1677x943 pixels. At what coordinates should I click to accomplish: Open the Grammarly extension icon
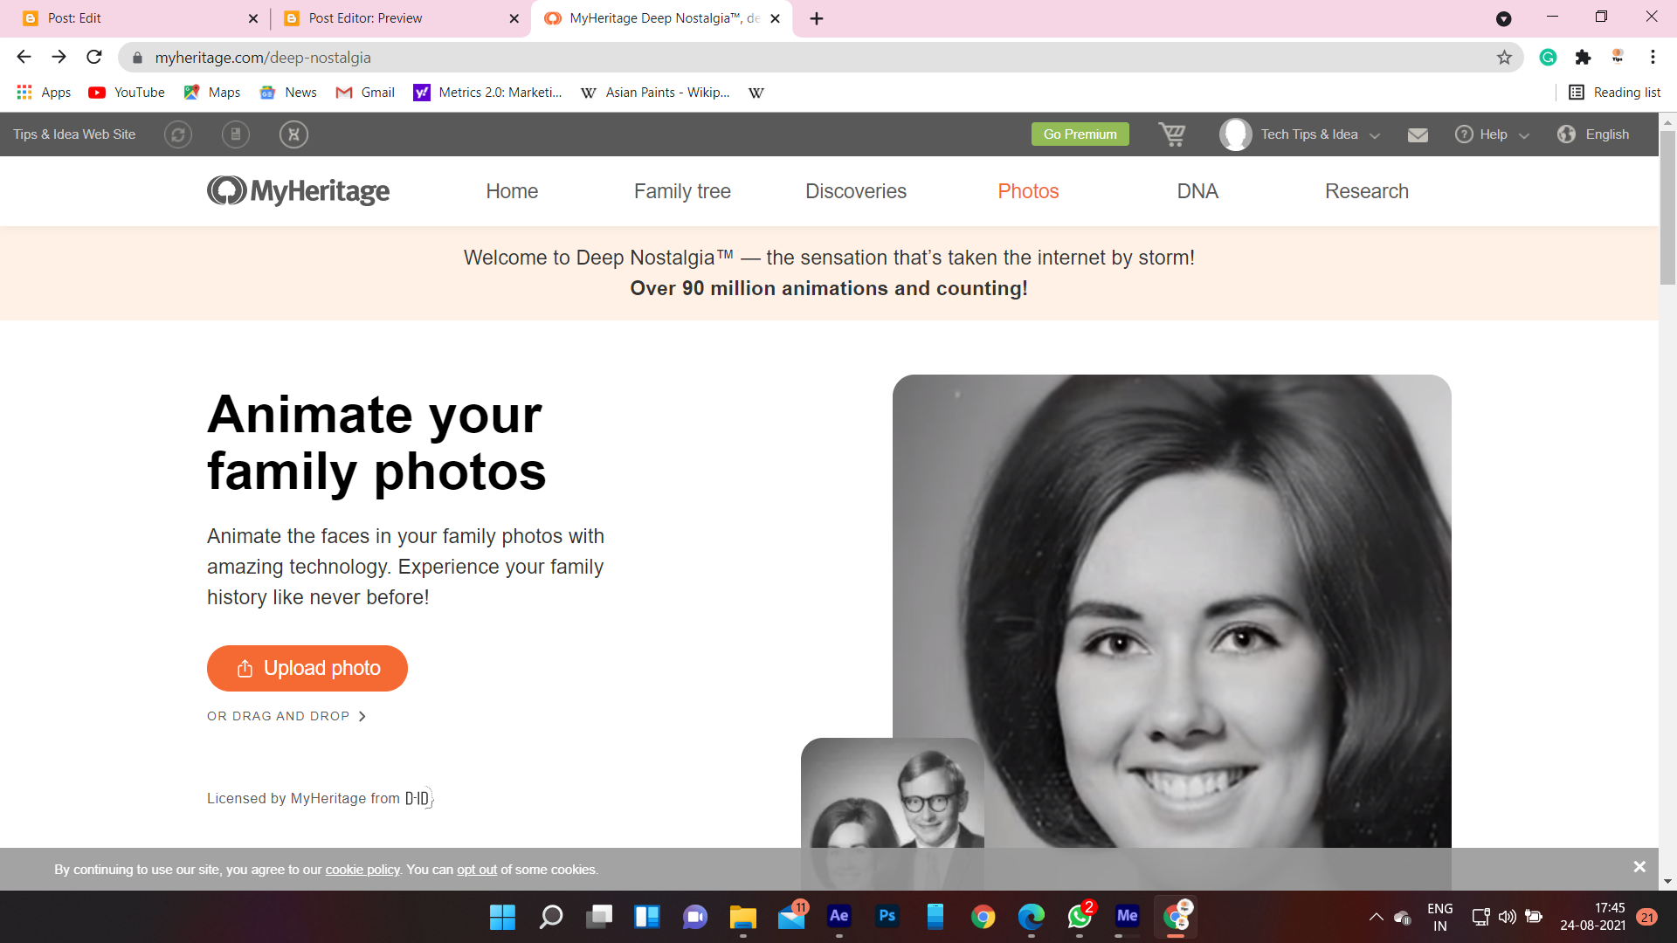tap(1548, 58)
